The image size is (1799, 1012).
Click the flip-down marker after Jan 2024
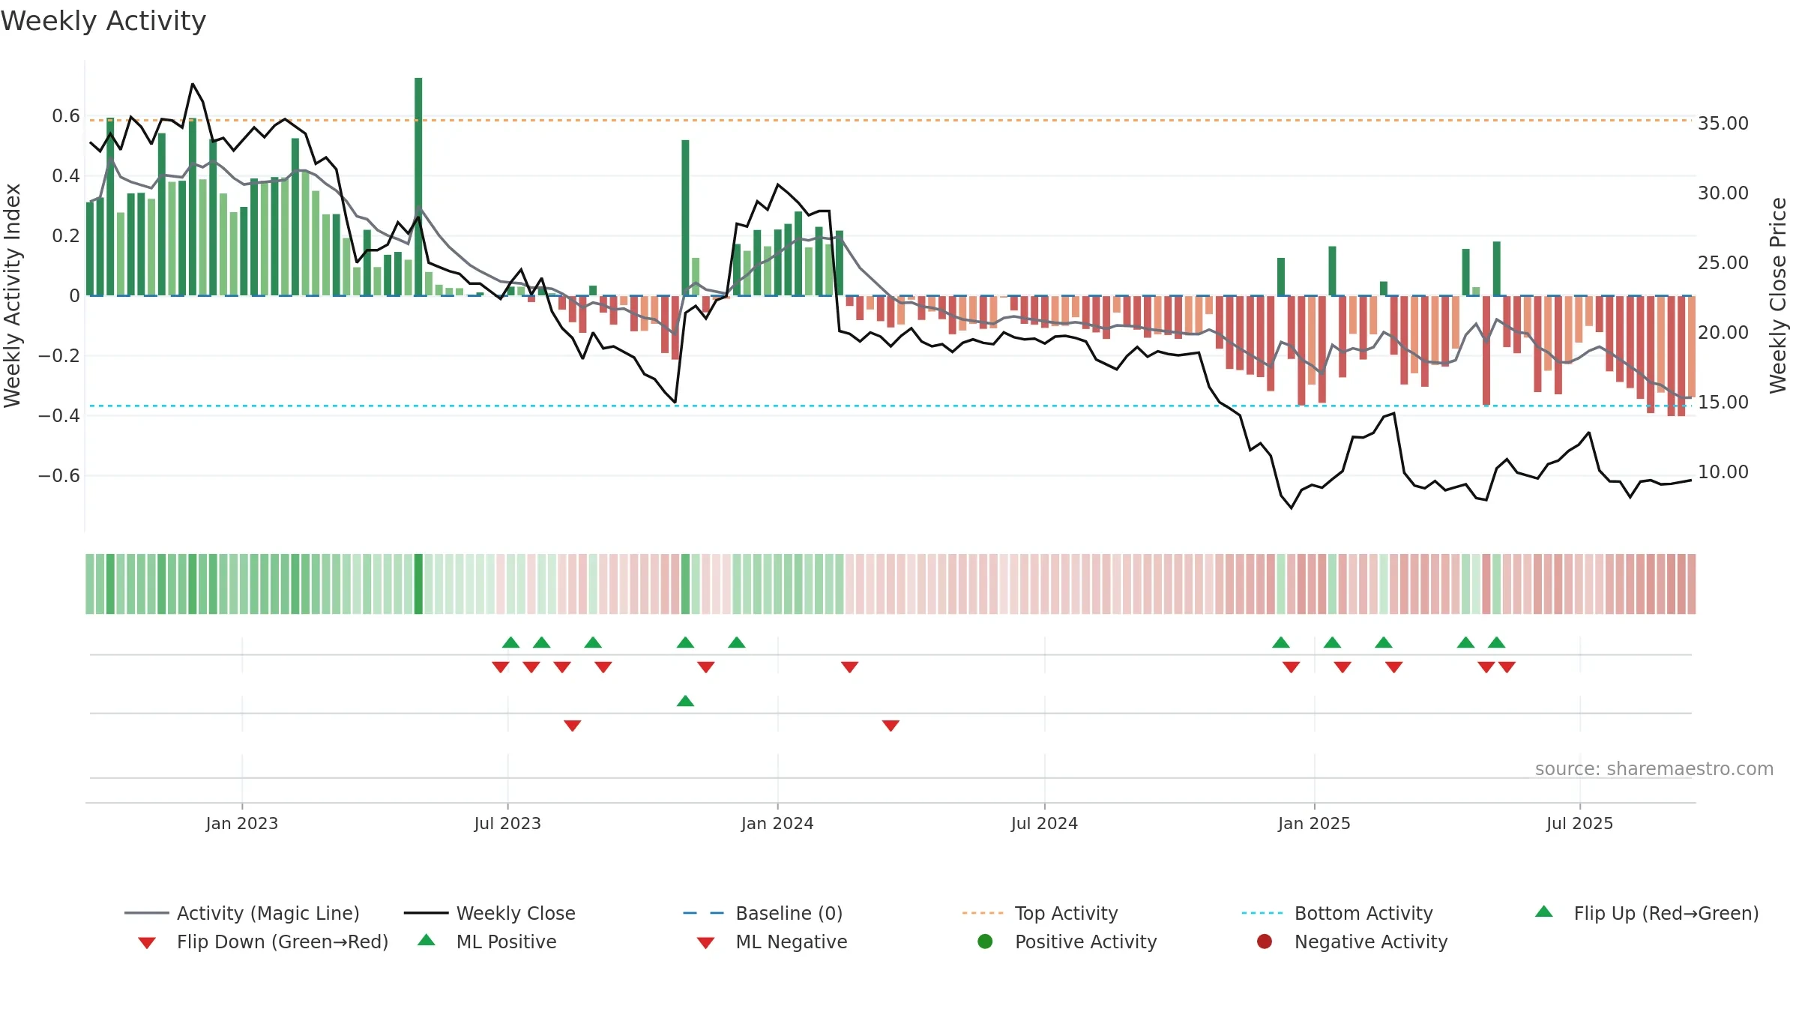tap(849, 667)
